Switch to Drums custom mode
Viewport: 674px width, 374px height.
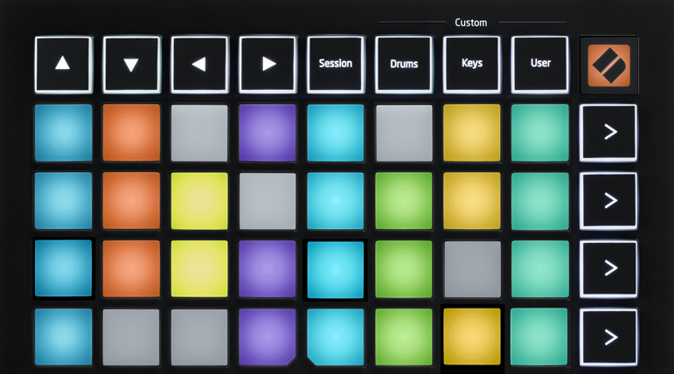(403, 65)
